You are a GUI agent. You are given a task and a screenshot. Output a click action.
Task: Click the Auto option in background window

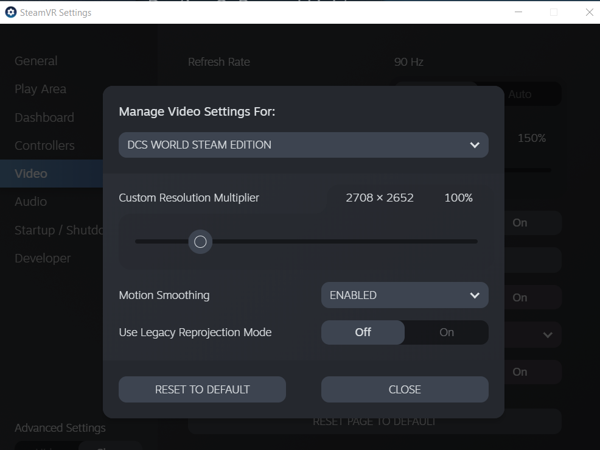pos(520,94)
